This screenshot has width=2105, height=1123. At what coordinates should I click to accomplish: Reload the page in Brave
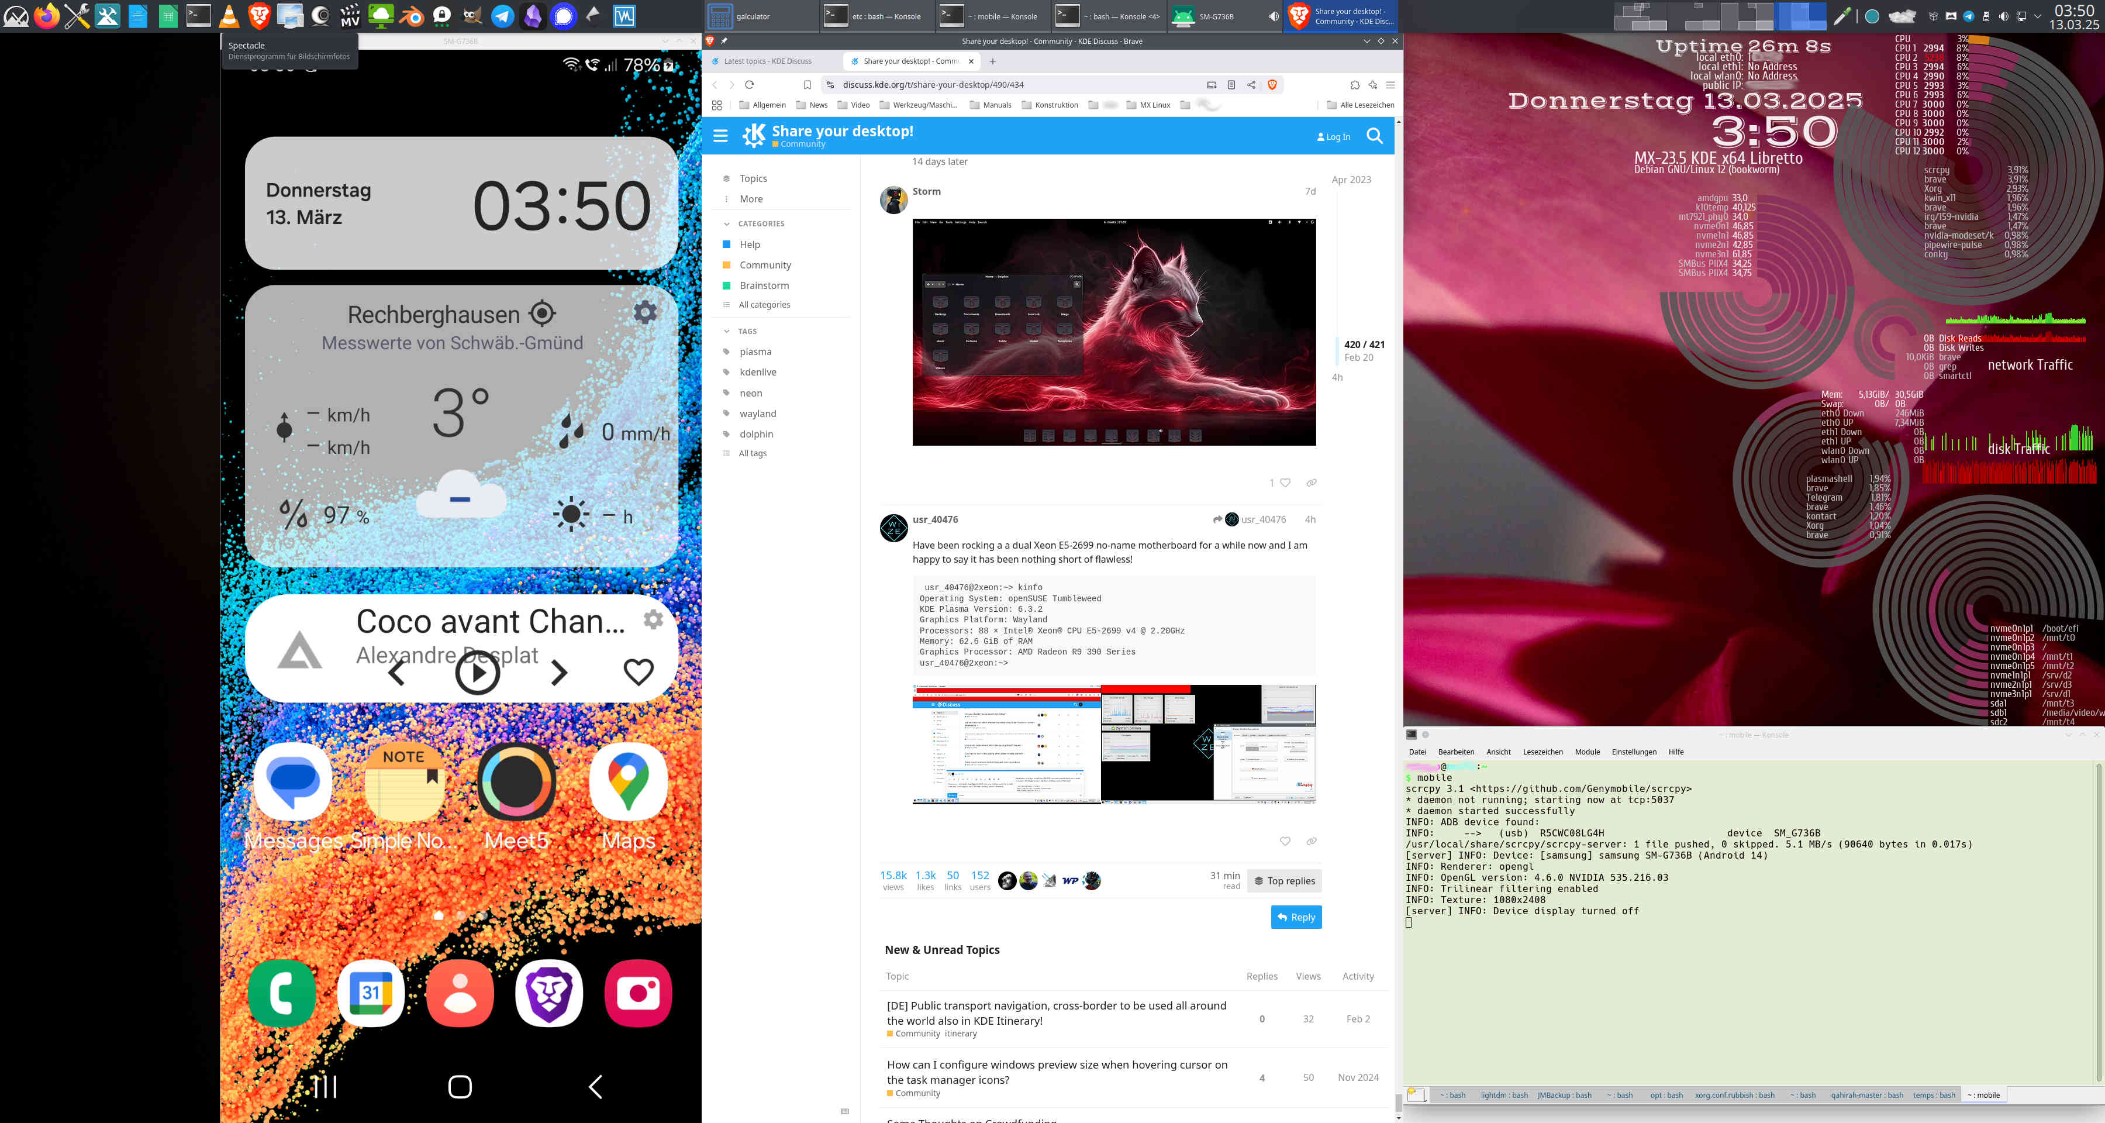coord(750,84)
